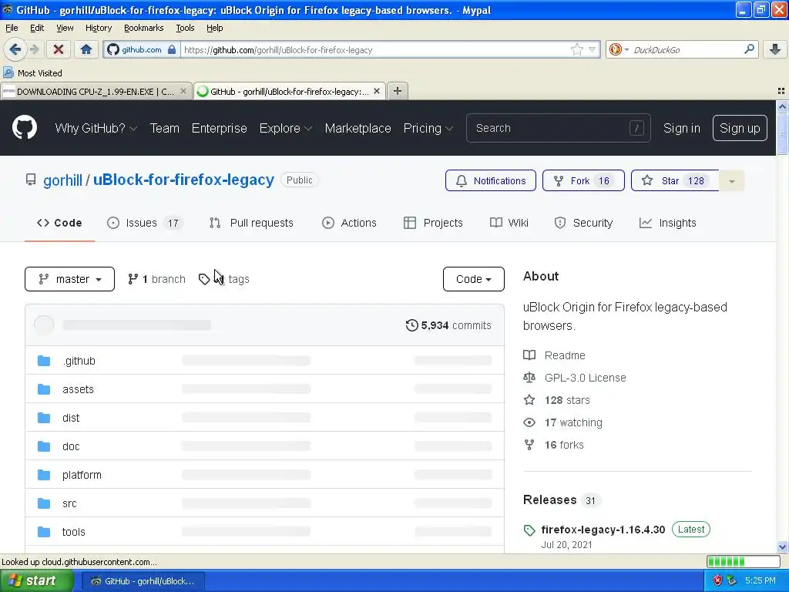This screenshot has height=592, width=789.
Task: Select the Code repository tab
Action: pos(59,223)
